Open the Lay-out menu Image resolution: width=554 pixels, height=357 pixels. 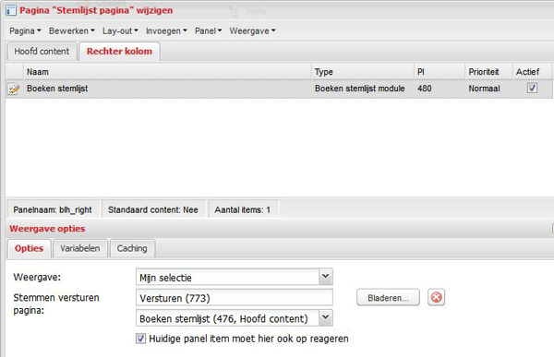click(x=120, y=31)
